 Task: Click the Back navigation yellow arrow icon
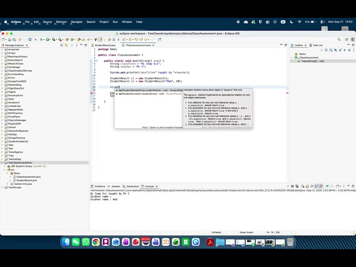tap(146, 39)
